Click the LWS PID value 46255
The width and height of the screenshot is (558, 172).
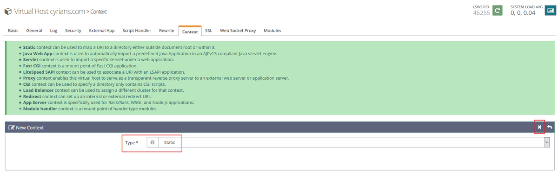[481, 13]
